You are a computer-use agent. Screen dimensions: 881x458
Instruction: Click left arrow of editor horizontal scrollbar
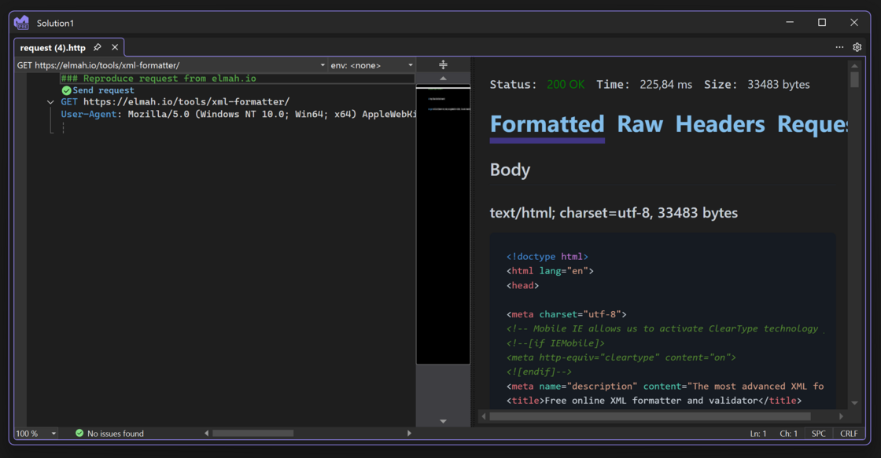pyautogui.click(x=206, y=433)
